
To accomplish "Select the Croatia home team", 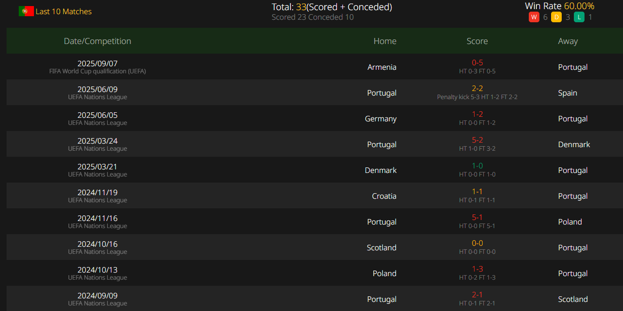I will 384,196.
